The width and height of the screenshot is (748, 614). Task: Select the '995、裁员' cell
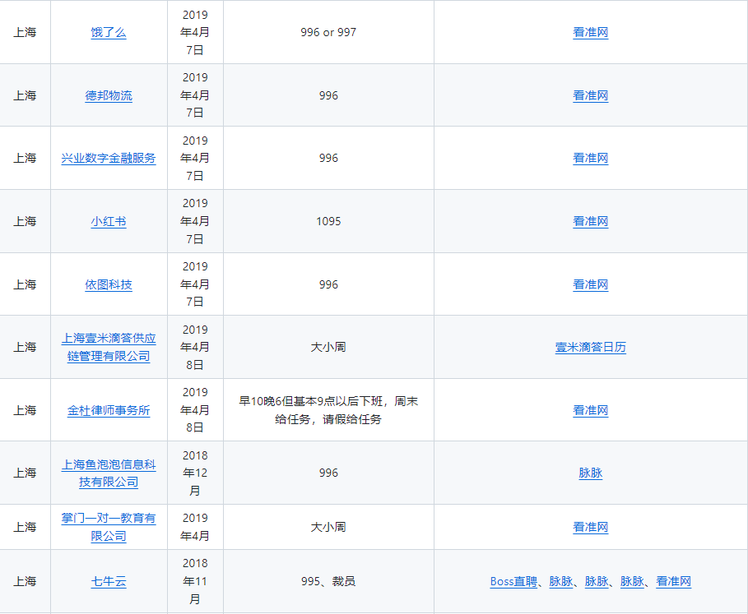(328, 582)
